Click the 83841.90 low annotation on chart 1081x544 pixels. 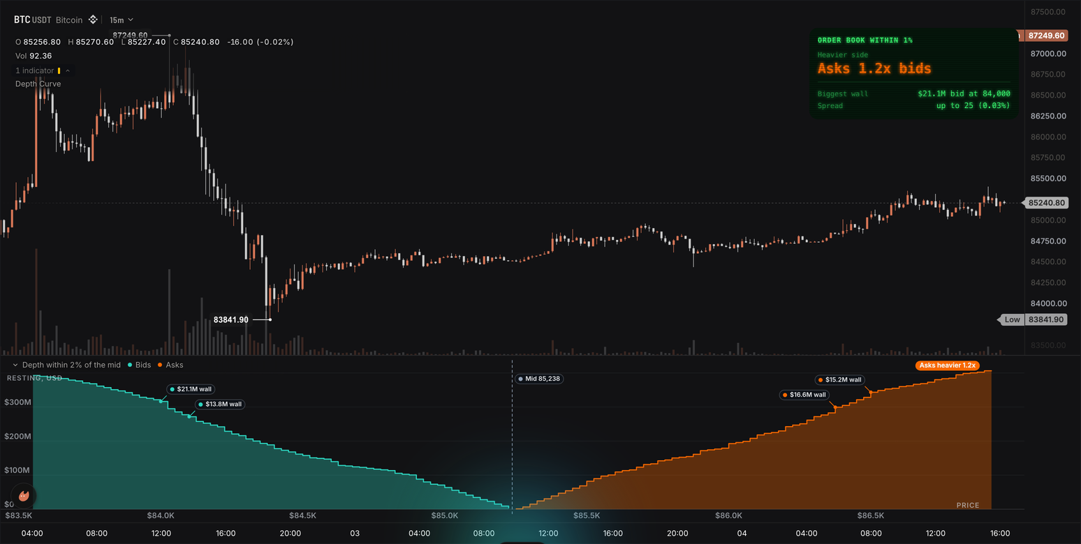point(231,319)
